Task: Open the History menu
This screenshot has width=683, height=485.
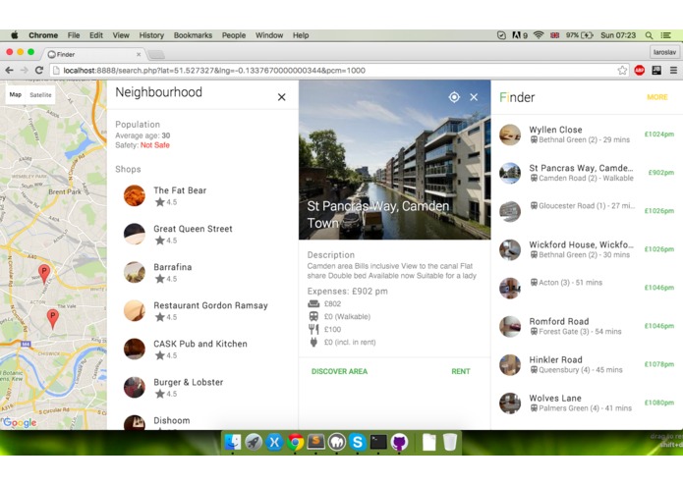Action: point(151,35)
